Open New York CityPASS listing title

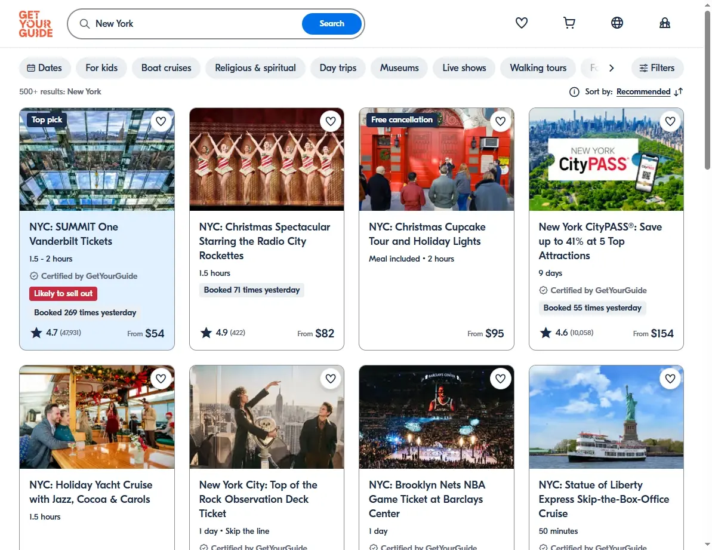coord(600,241)
